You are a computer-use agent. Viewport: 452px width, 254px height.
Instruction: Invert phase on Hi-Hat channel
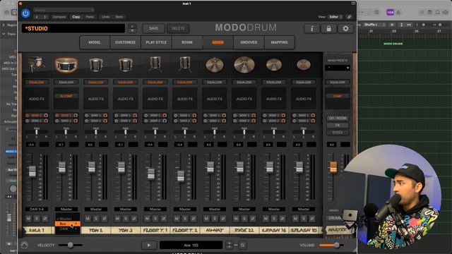coord(223,219)
